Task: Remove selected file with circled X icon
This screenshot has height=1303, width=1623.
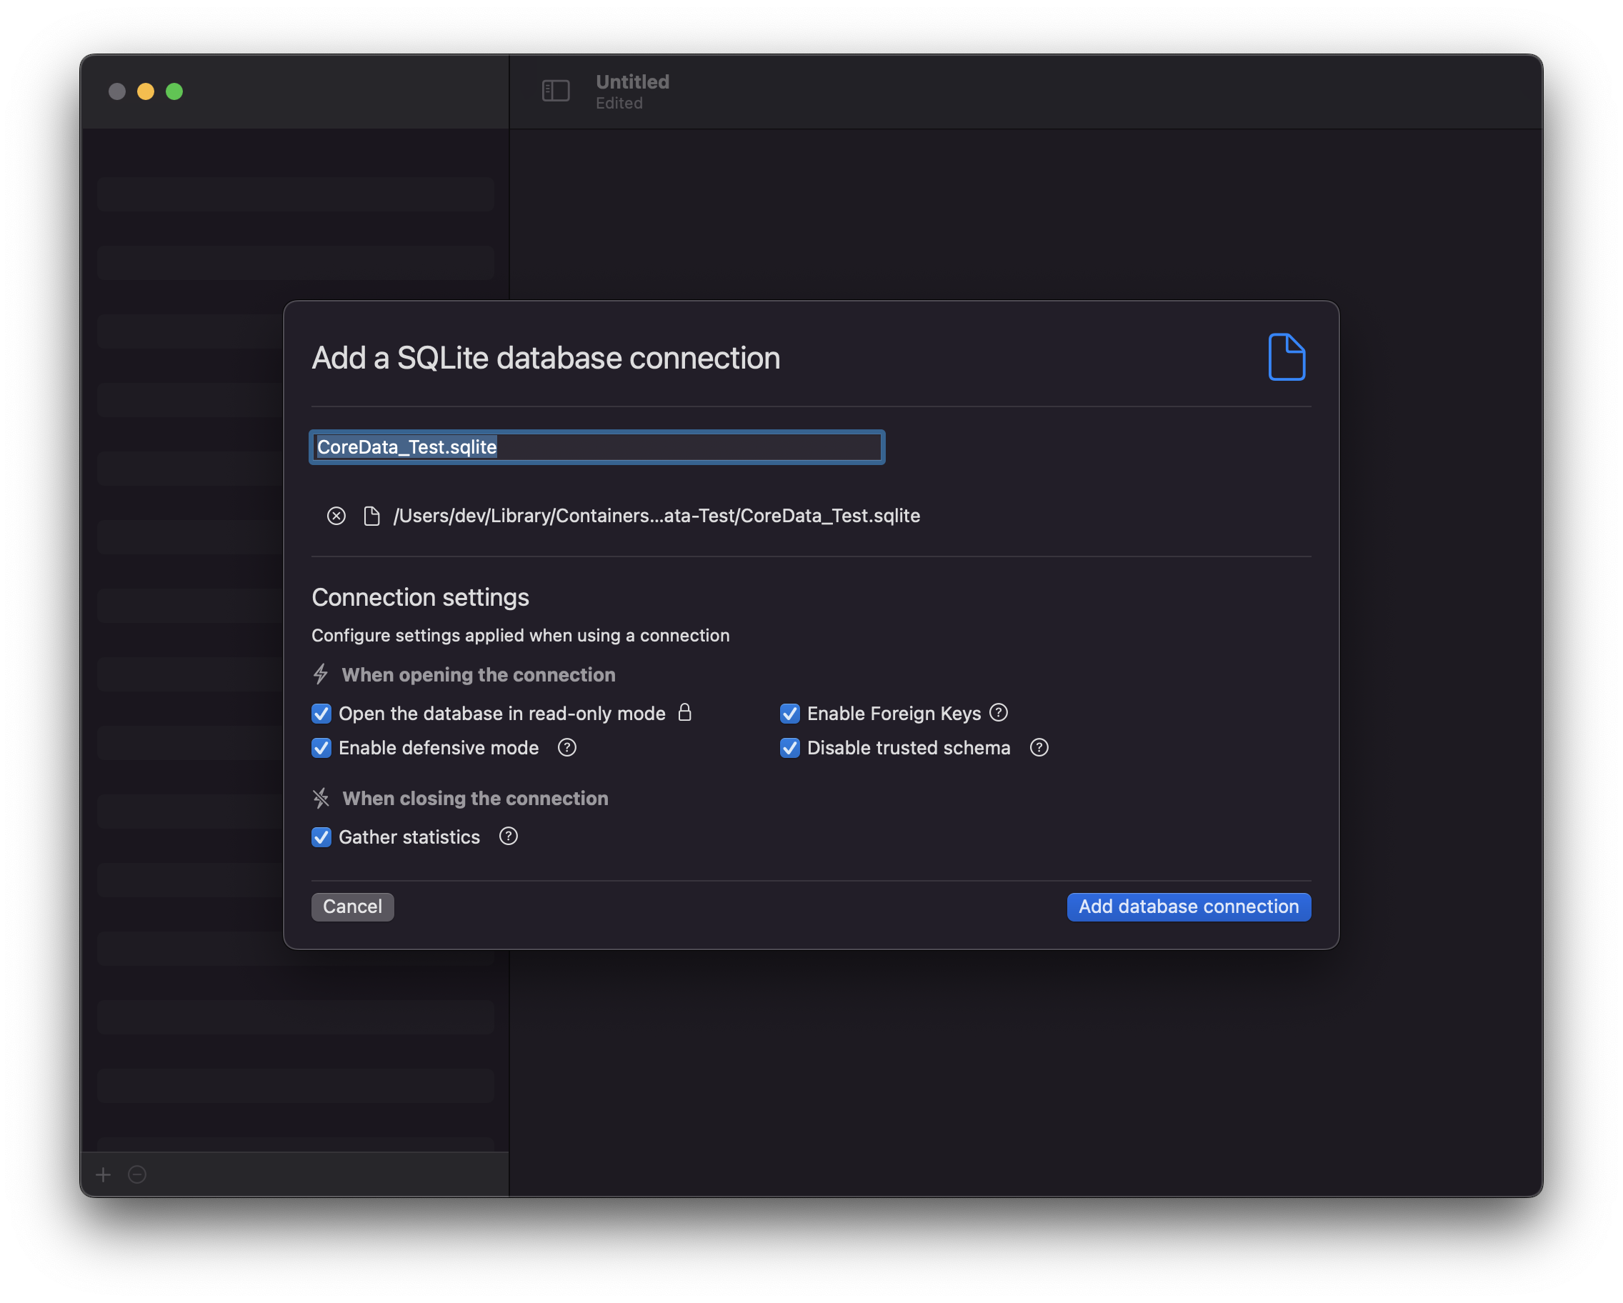Action: point(336,516)
